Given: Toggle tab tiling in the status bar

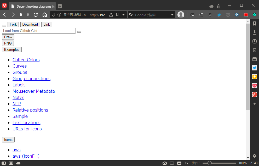Looking at the screenshot, I should point(11,163).
